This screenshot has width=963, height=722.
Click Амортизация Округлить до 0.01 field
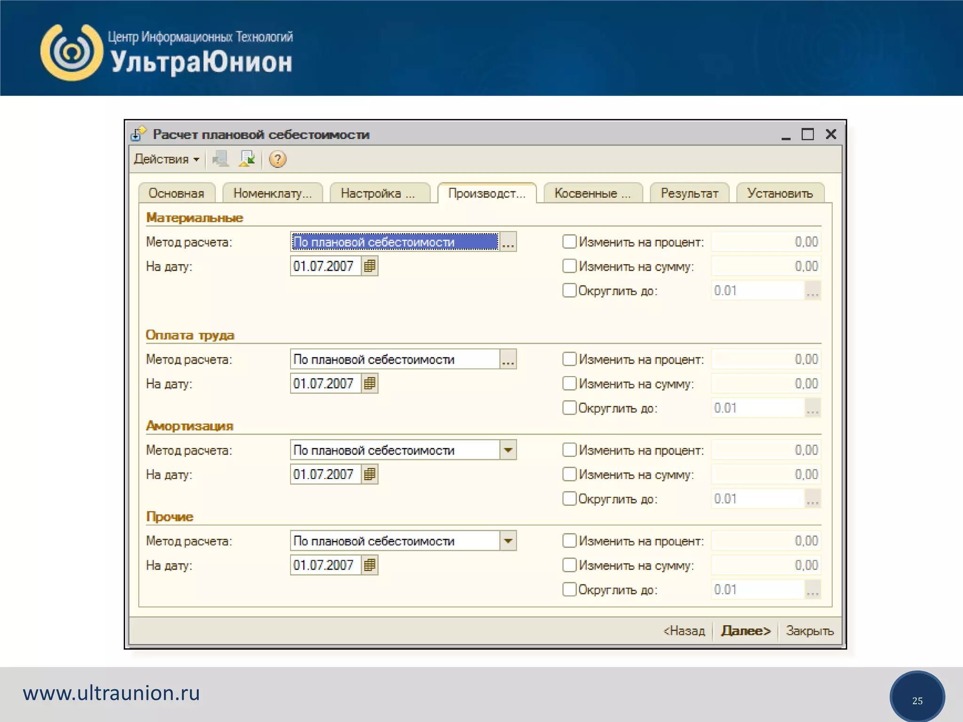click(758, 499)
